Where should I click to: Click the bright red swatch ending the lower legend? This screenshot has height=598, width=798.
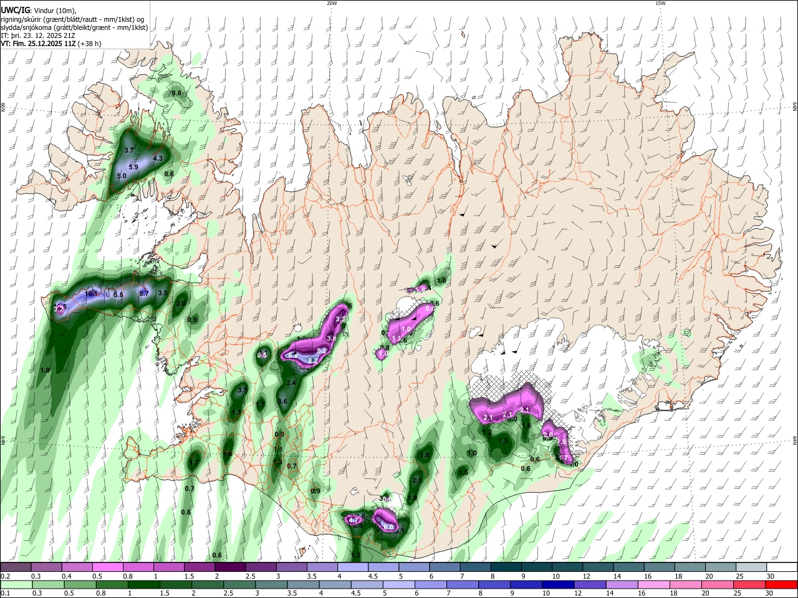[781, 585]
